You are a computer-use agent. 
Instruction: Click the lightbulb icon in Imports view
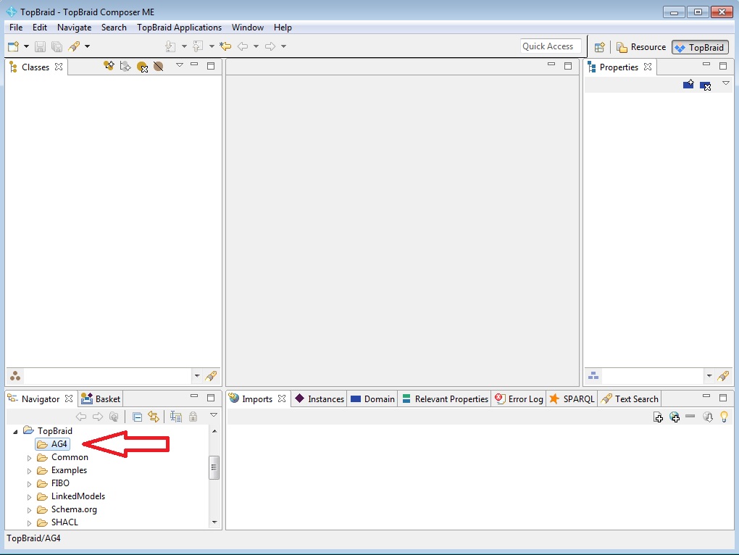(723, 417)
